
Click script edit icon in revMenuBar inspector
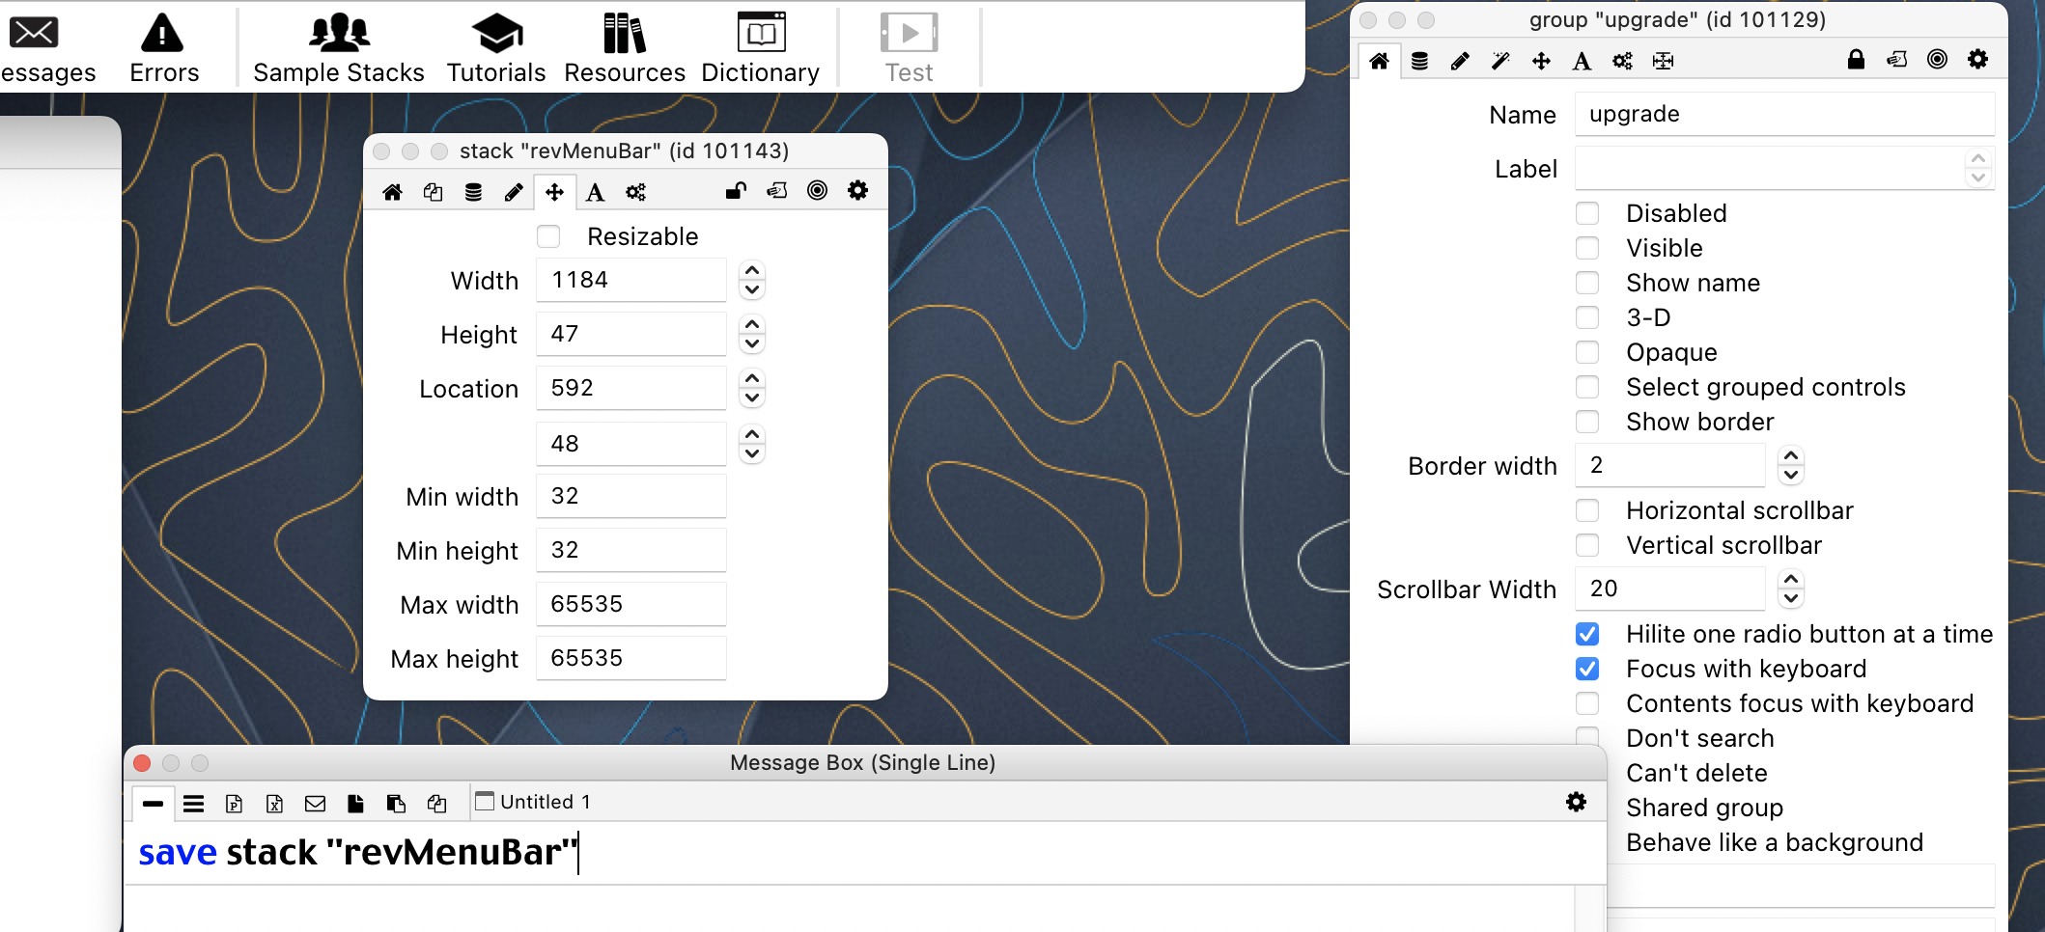(x=776, y=190)
